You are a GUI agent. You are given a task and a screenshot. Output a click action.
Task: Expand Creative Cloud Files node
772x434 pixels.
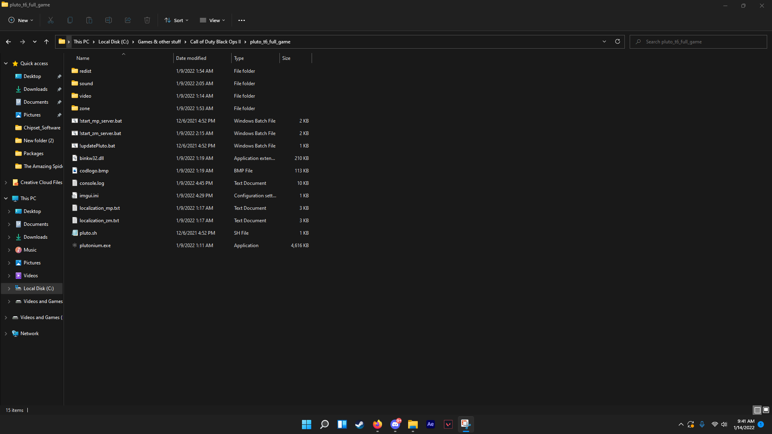coord(6,182)
